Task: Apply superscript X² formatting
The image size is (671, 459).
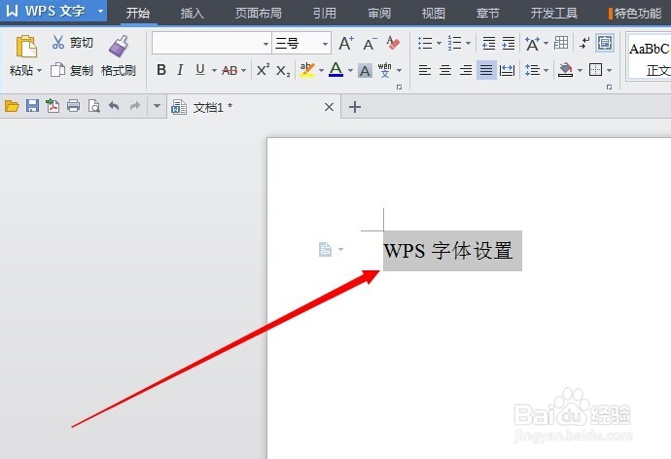Action: [x=263, y=70]
